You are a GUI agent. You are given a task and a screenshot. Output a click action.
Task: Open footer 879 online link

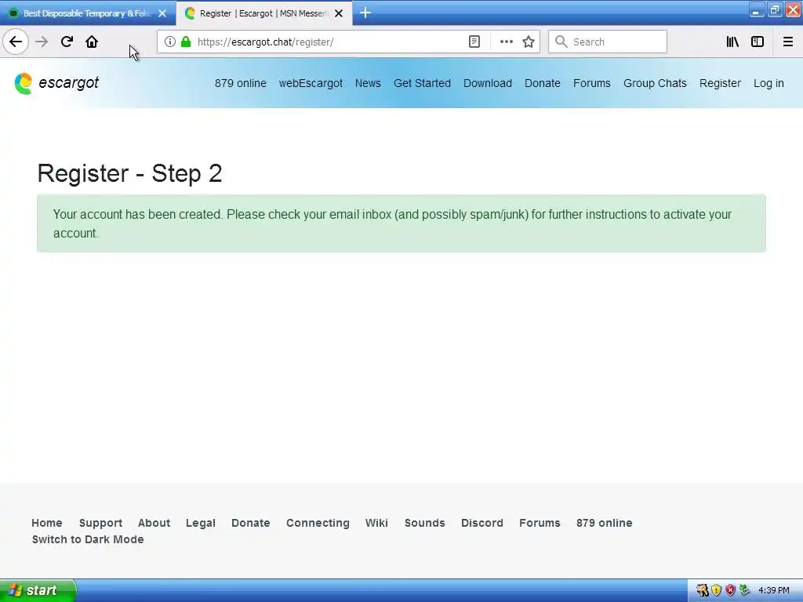point(604,523)
